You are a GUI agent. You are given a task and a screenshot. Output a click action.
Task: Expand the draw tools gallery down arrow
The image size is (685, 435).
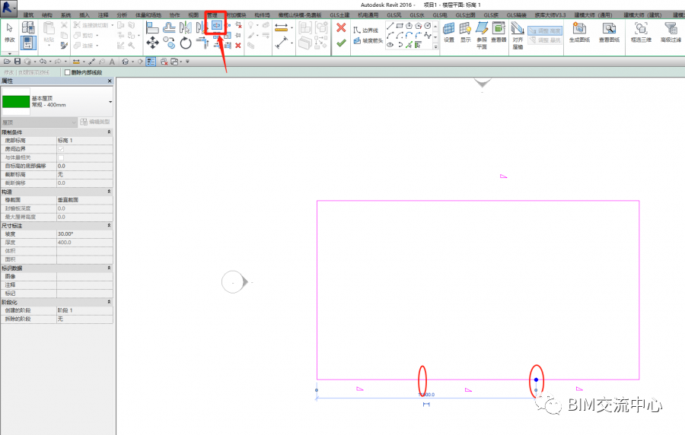tap(435, 46)
